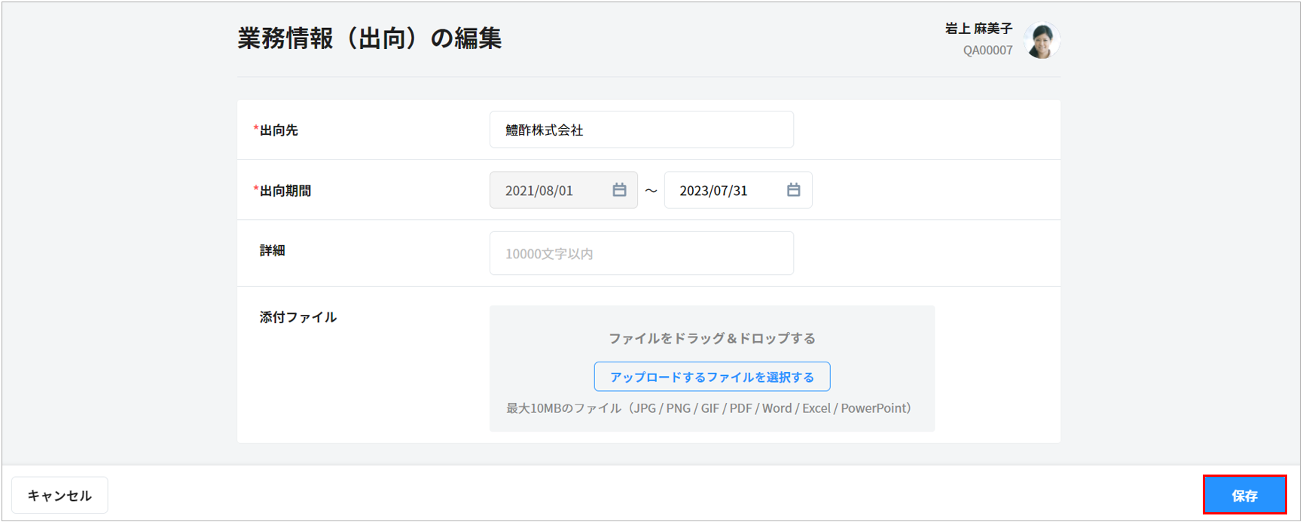
Task: Click the 業務情報（出向）の編集 page heading
Action: point(369,38)
